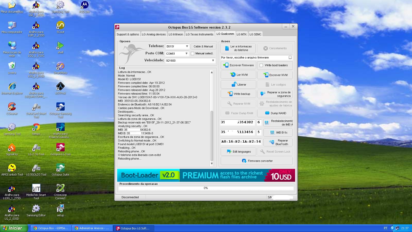This screenshot has height=232, width=412.
Task: Click Escrever NVM button
Action: click(275, 75)
